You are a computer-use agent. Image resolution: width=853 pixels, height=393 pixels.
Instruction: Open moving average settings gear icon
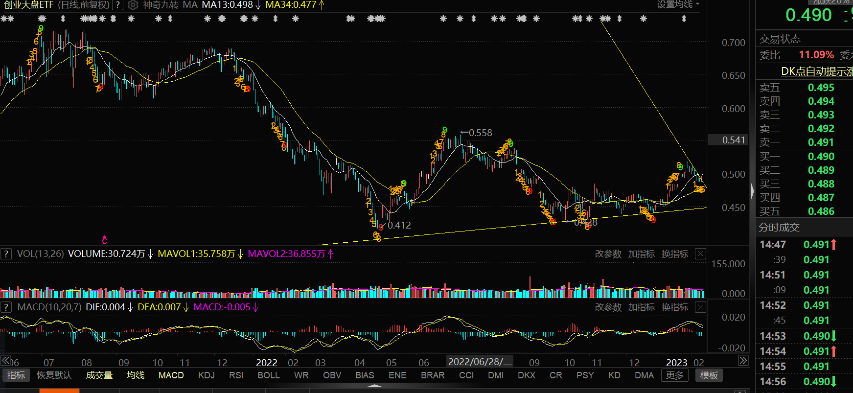pos(133,5)
